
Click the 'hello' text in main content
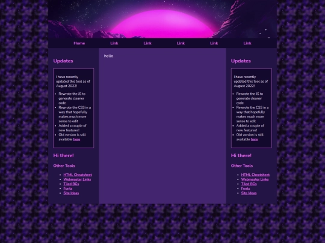(x=108, y=56)
